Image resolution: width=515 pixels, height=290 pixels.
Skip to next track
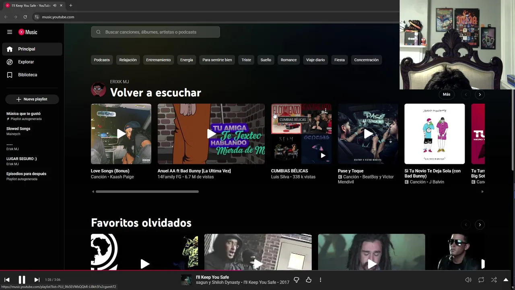tap(37, 280)
